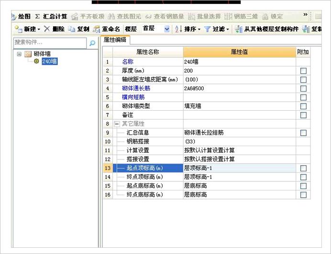Check the 附加 box for 备注
The height and width of the screenshot is (254, 331).
click(303, 115)
